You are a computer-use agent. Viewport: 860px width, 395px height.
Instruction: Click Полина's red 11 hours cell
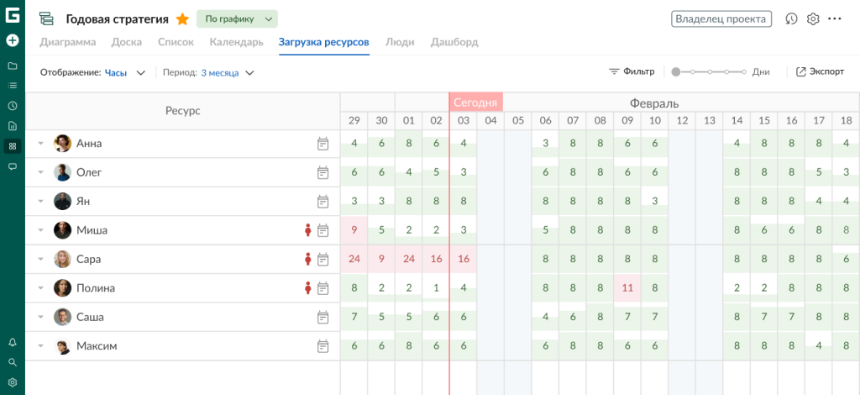pos(627,288)
